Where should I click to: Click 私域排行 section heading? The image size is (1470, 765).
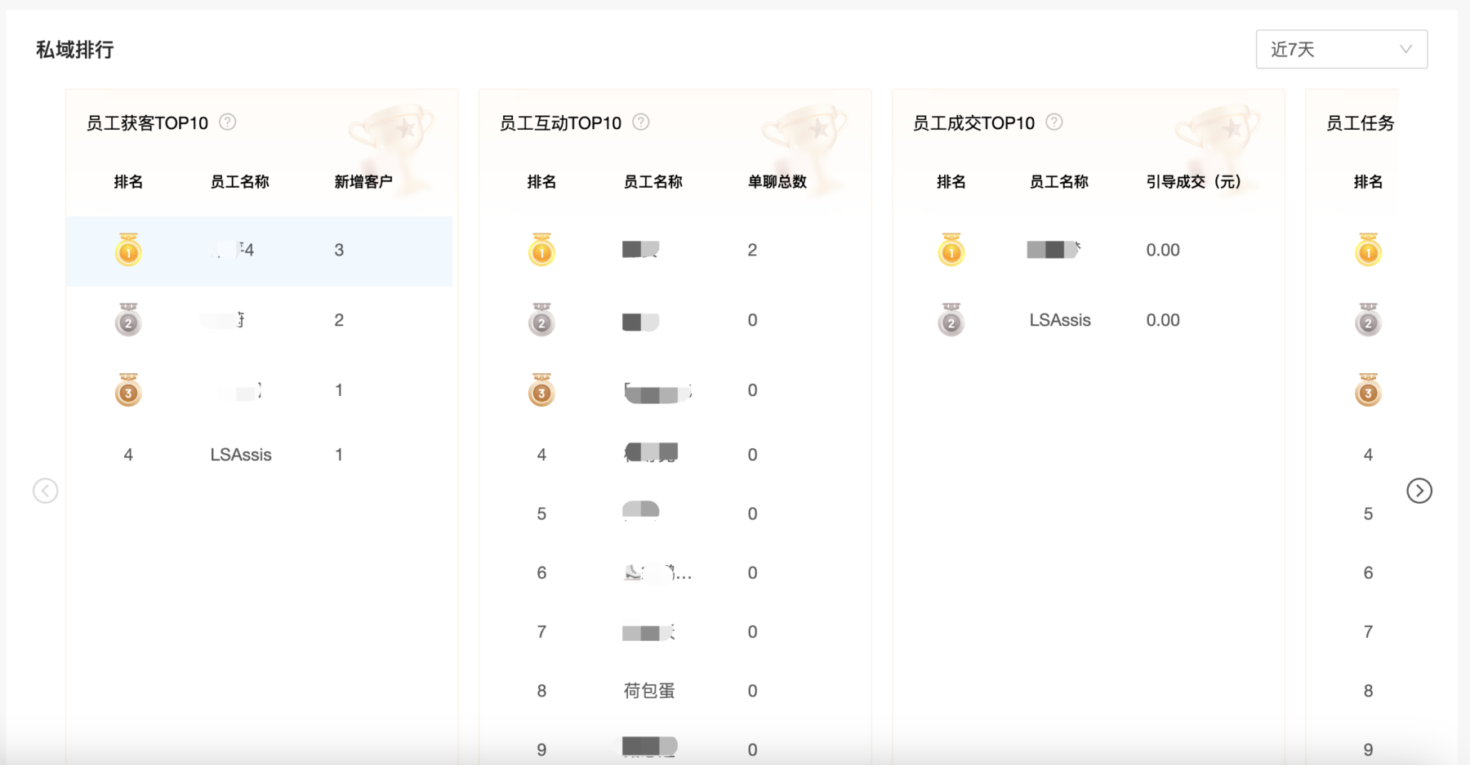[x=75, y=50]
